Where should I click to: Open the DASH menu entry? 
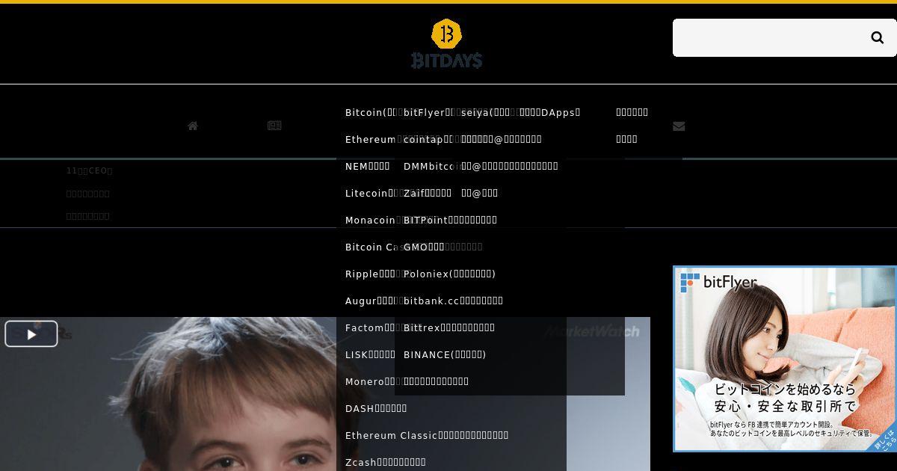(376, 408)
